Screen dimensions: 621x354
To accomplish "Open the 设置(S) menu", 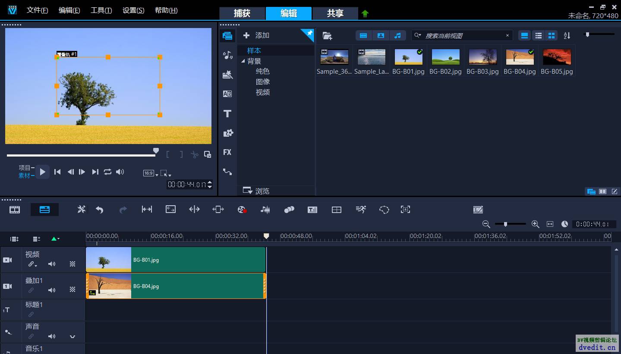I will [x=133, y=10].
